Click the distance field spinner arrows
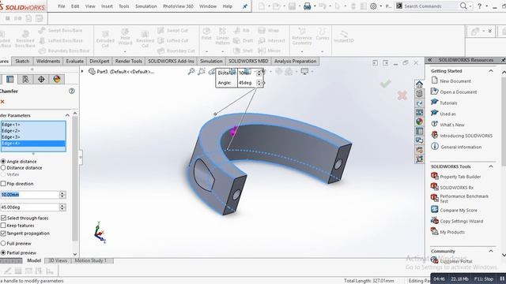 tap(62, 195)
